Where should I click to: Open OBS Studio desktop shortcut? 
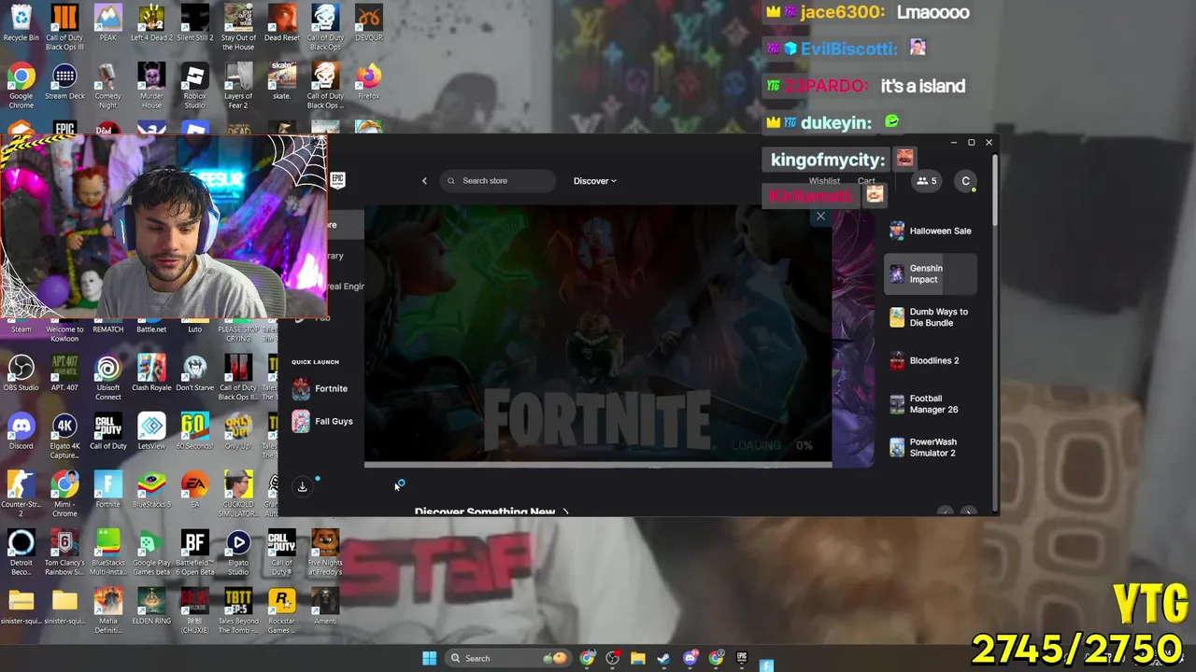[x=21, y=373]
